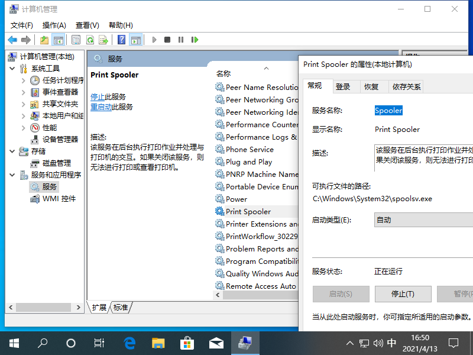473x355 pixels.
Task: Switch to the 依存关系 tab
Action: [406, 87]
